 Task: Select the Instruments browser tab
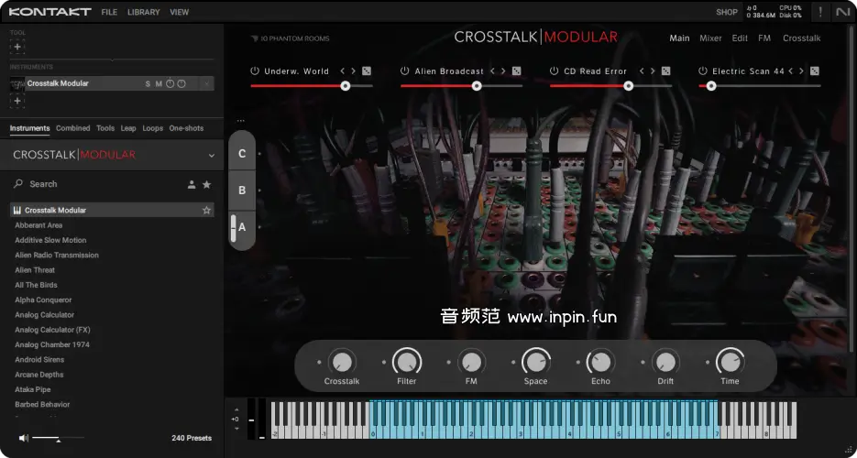pos(29,128)
